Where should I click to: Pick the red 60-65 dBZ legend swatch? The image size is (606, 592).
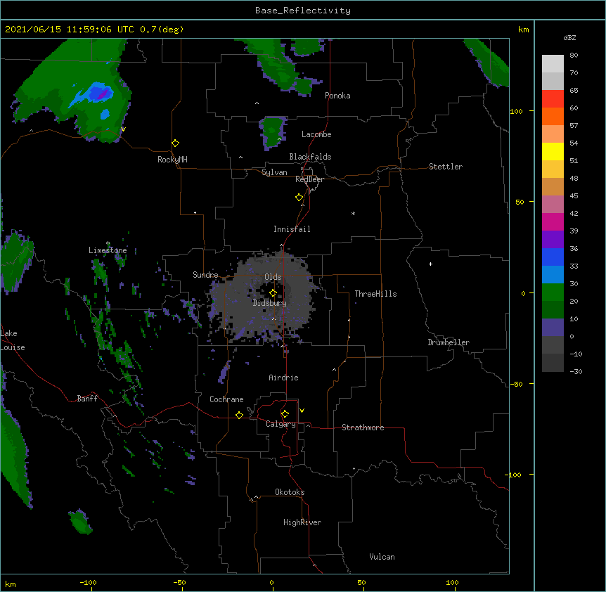(x=553, y=99)
